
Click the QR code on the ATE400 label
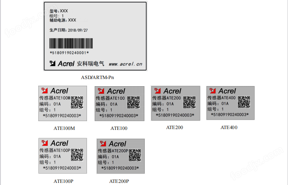point(244,102)
